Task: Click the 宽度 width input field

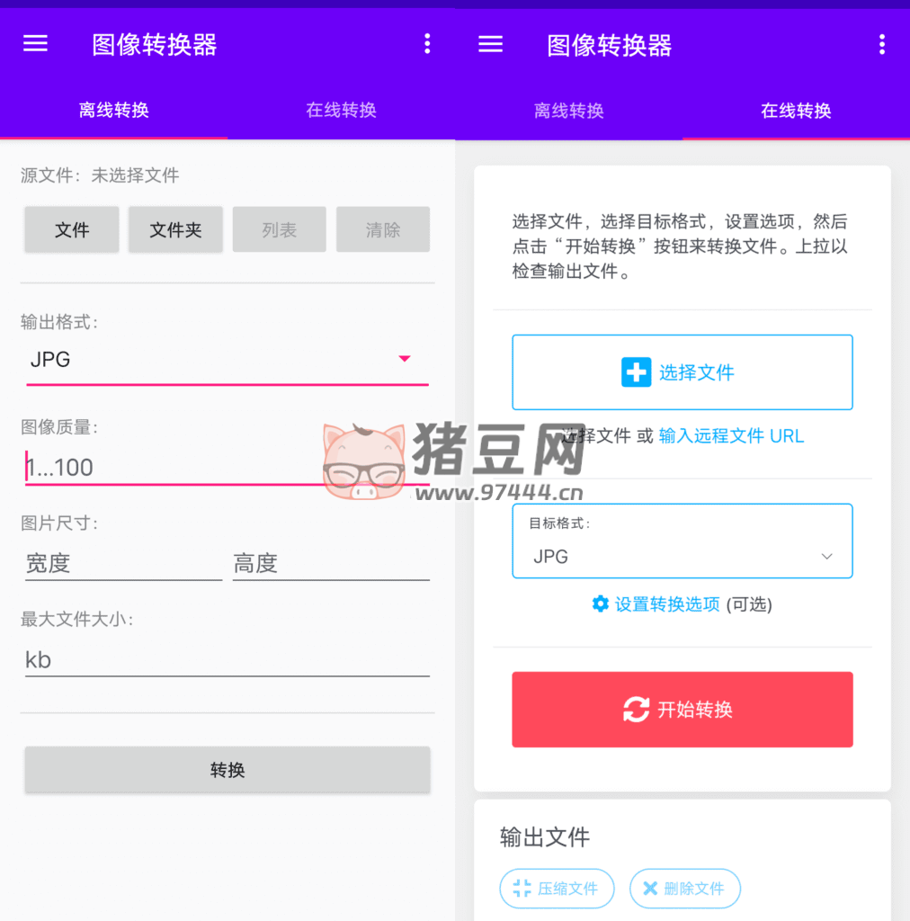Action: (123, 564)
